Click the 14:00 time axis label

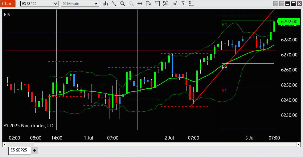coord(57,138)
